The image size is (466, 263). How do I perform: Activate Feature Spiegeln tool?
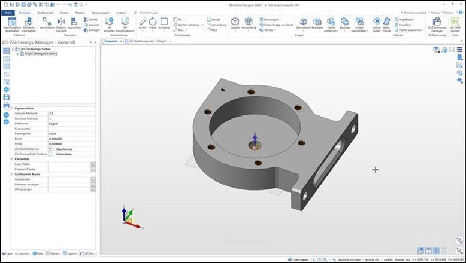(61, 25)
